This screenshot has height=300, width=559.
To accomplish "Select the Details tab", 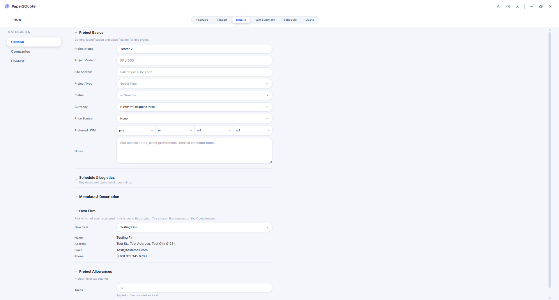I will (x=241, y=20).
